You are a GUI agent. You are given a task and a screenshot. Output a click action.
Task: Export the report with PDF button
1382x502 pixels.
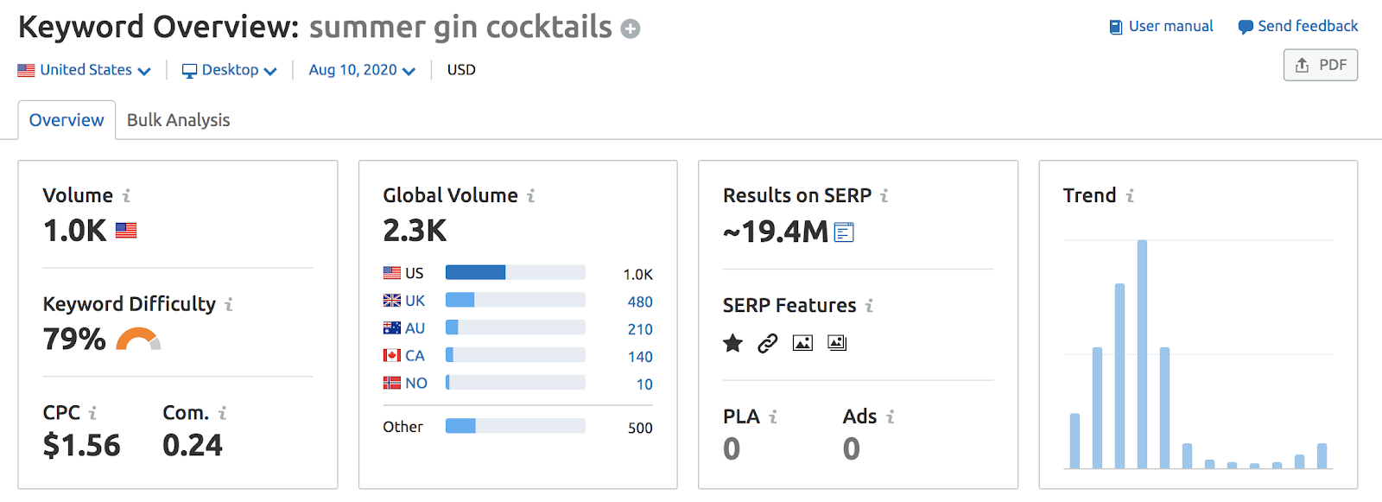(1321, 65)
